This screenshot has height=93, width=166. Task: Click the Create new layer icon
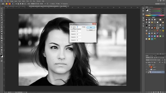[161, 92]
